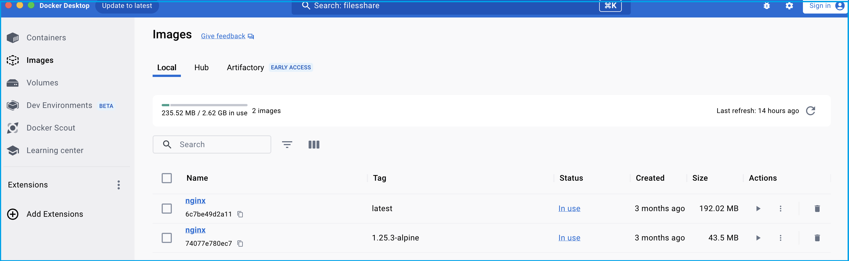Click the 1.25.3-alpine tag text
Screen dimensions: 849x261
[395, 238]
